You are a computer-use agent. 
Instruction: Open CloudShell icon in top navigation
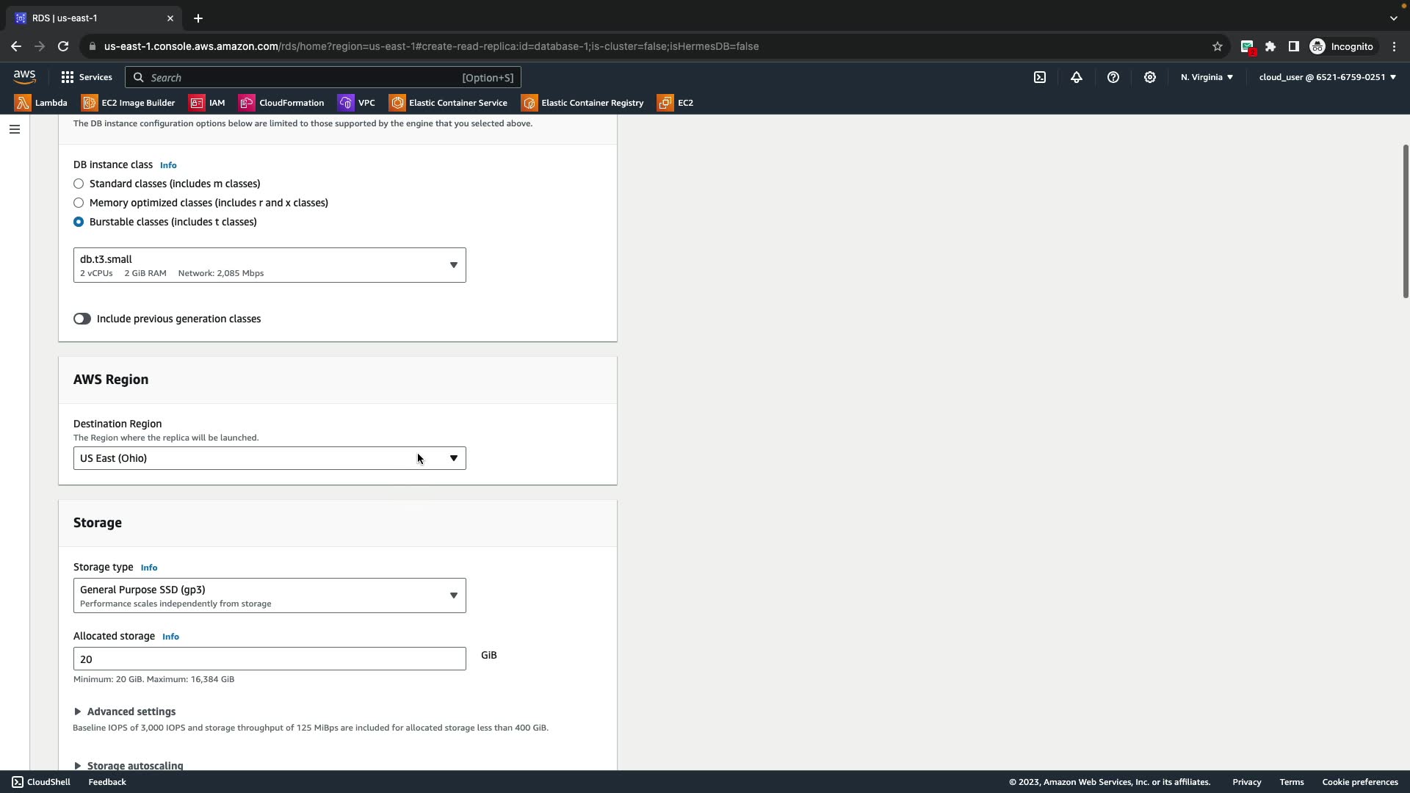[x=1040, y=77]
